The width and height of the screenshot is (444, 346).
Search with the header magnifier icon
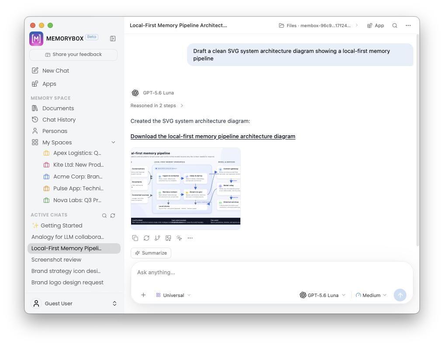coord(395,25)
